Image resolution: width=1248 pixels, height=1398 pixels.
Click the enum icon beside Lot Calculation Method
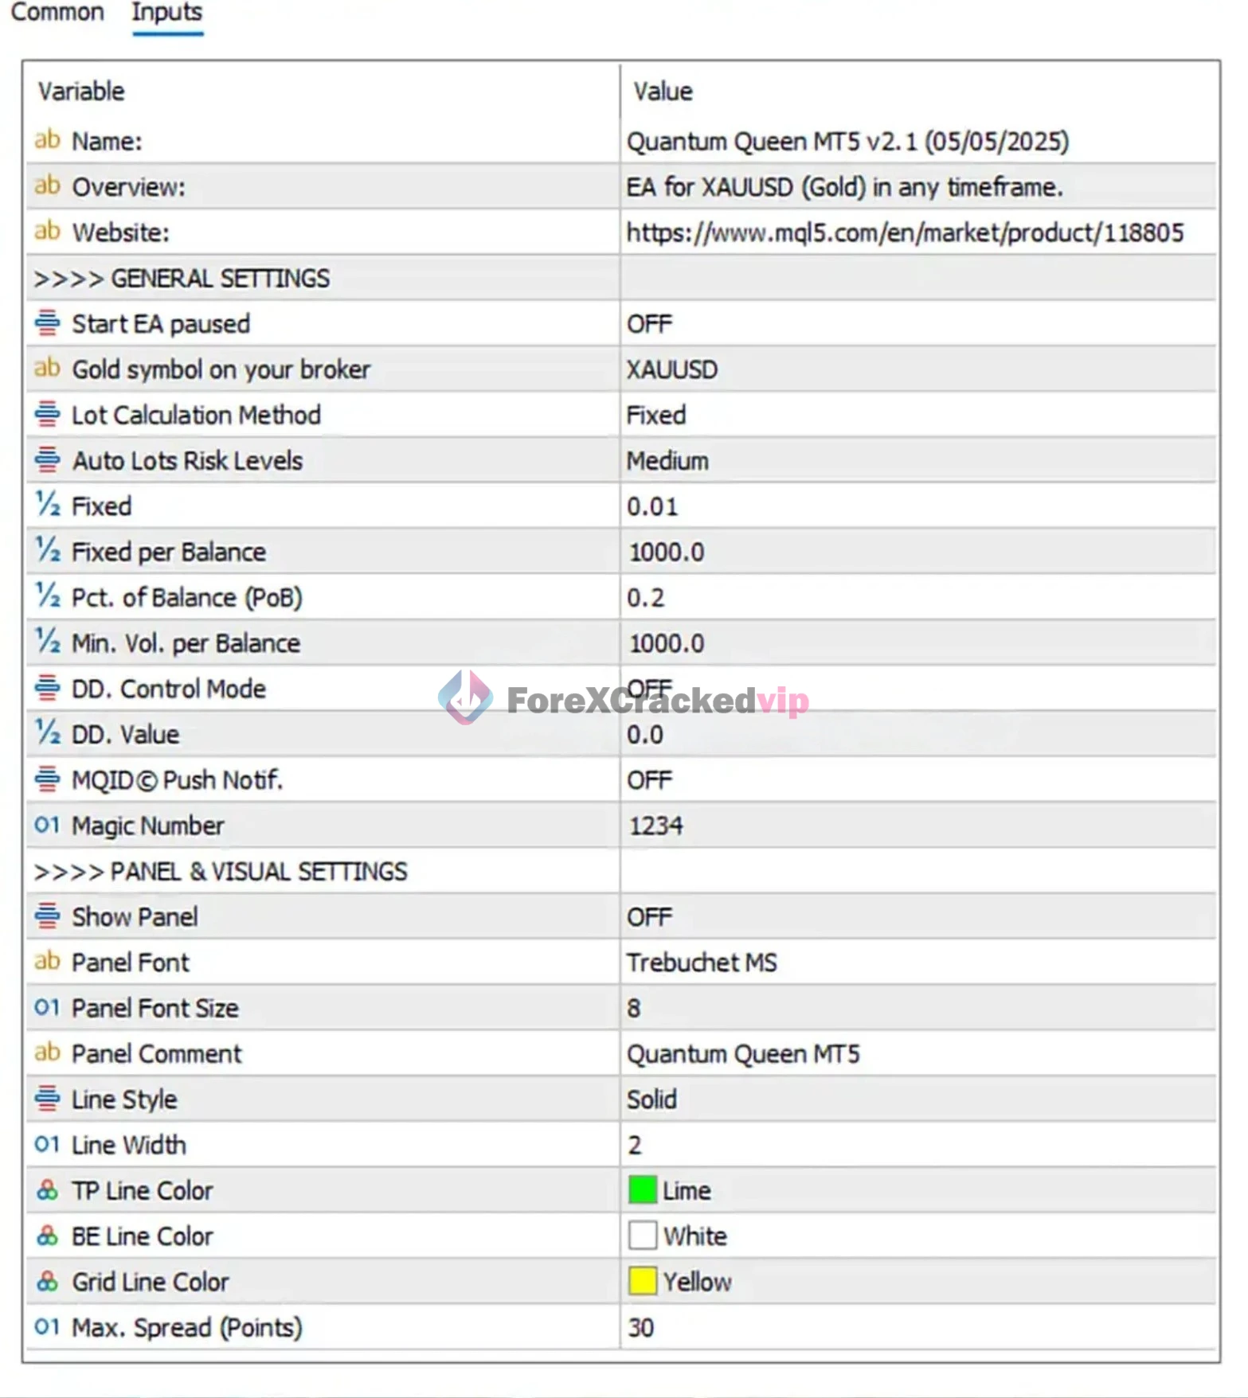(x=47, y=414)
